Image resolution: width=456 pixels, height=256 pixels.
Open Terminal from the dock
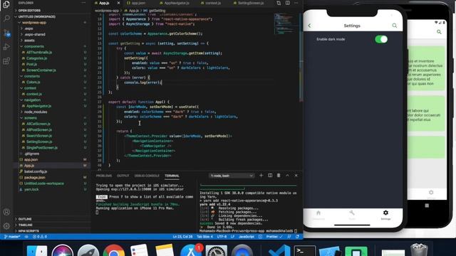(x=304, y=251)
